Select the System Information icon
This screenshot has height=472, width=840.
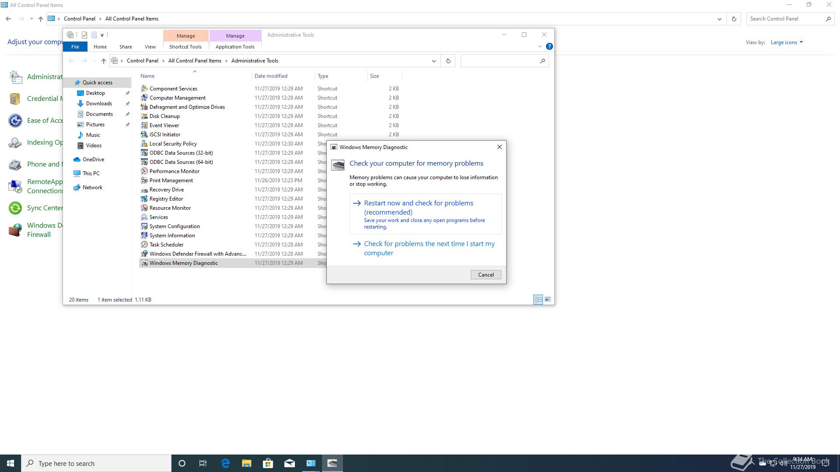(144, 235)
